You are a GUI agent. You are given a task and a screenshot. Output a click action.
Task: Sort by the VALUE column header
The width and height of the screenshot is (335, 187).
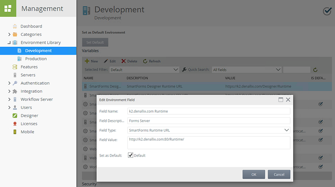[230, 78]
